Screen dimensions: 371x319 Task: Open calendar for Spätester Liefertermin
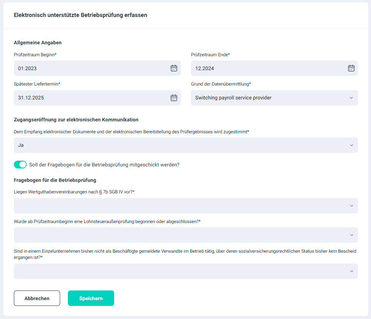174,98
